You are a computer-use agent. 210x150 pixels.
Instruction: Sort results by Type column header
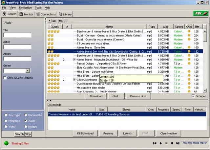point(152,27)
